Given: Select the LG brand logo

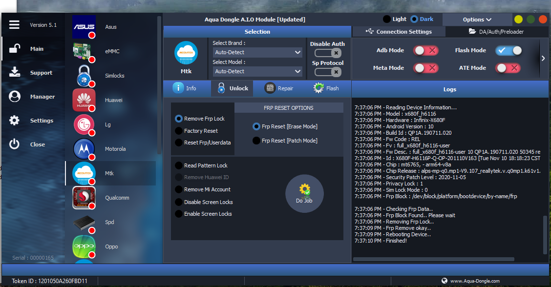Looking at the screenshot, I should (x=84, y=124).
